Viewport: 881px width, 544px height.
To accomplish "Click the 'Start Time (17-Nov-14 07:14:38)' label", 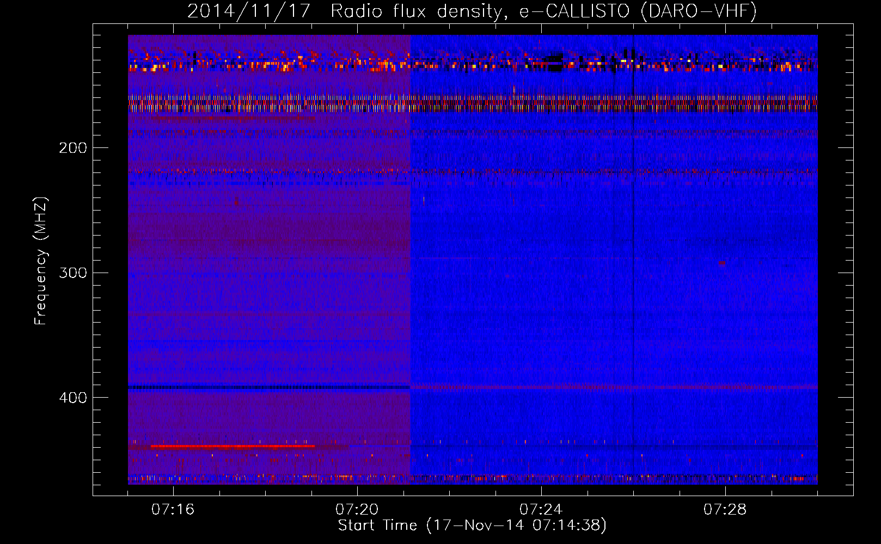I will coord(472,526).
